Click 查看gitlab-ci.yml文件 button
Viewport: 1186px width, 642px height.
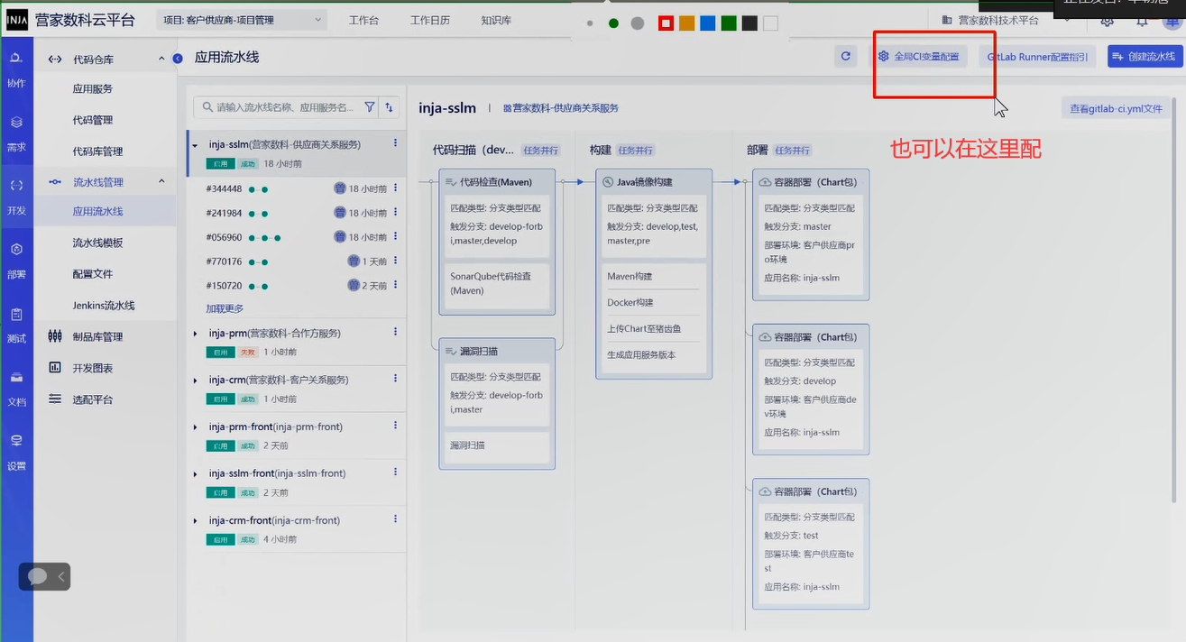(x=1116, y=108)
